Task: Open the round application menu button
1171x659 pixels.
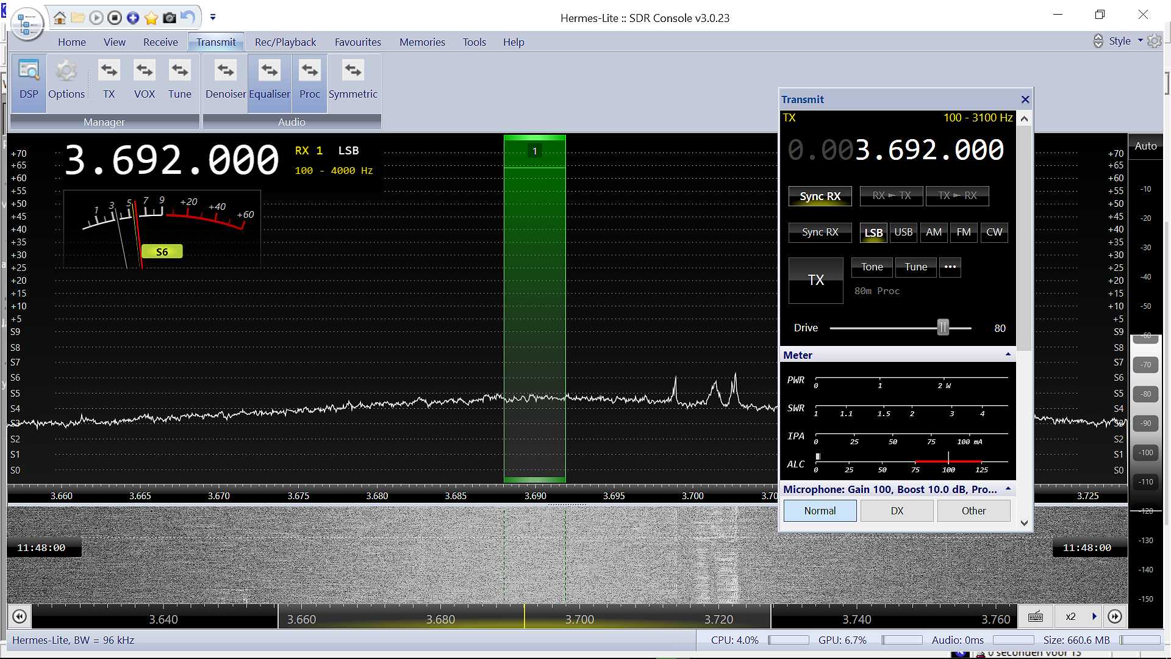Action: [27, 24]
